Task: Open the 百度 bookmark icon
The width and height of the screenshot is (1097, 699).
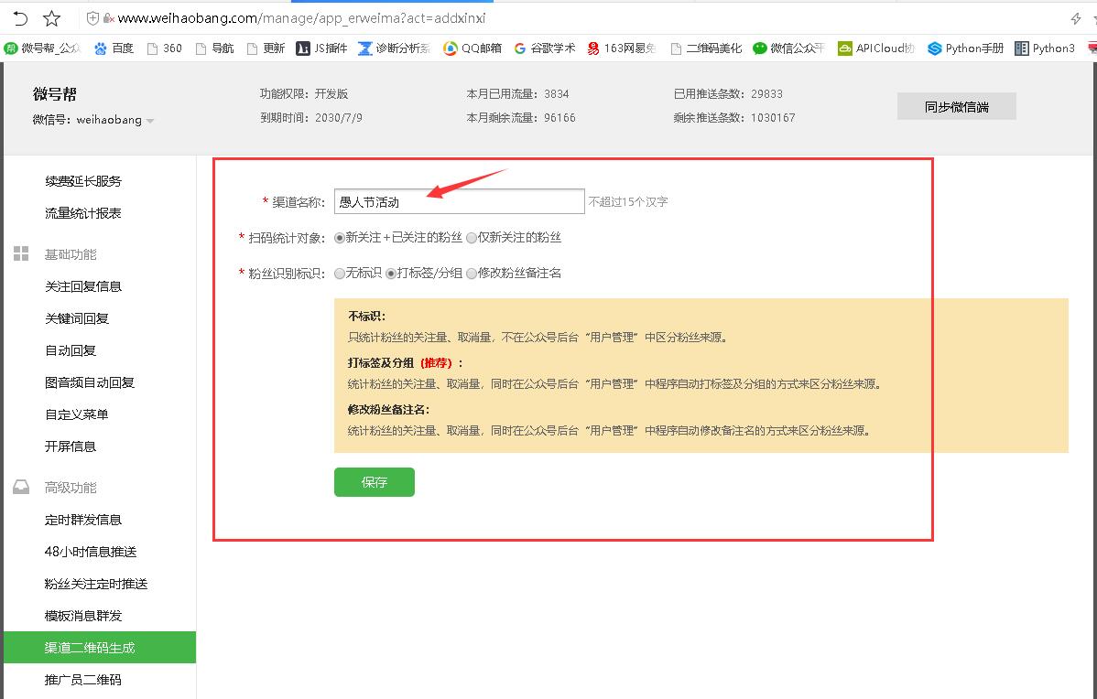Action: [x=100, y=48]
